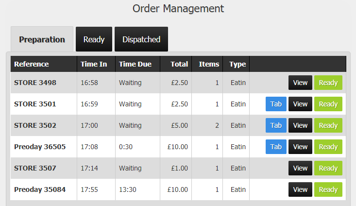Open Tab for STORE 3501
This screenshot has width=356, height=206.
pyautogui.click(x=276, y=104)
